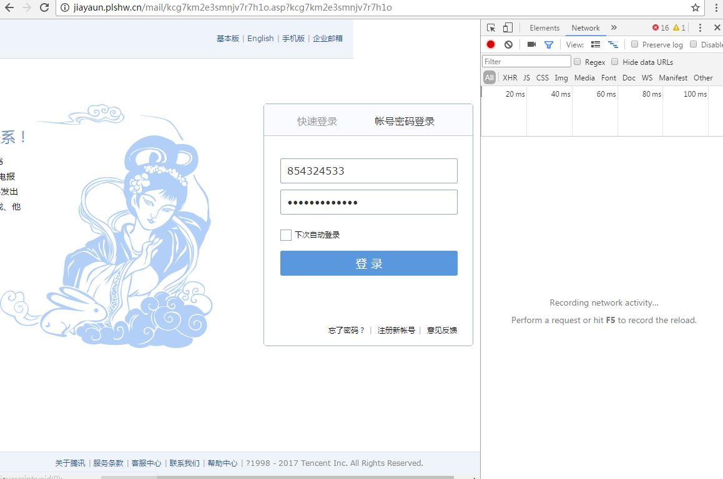Filter requests by Font
Image resolution: width=723 pixels, height=479 pixels.
point(609,78)
